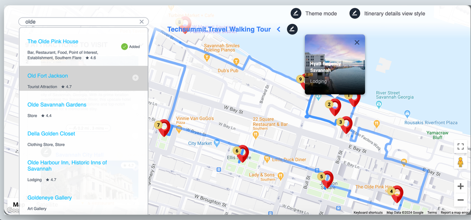Viewport: 471px width, 220px height.
Task: Select the Old Fort Jackson result
Action: 84,78
